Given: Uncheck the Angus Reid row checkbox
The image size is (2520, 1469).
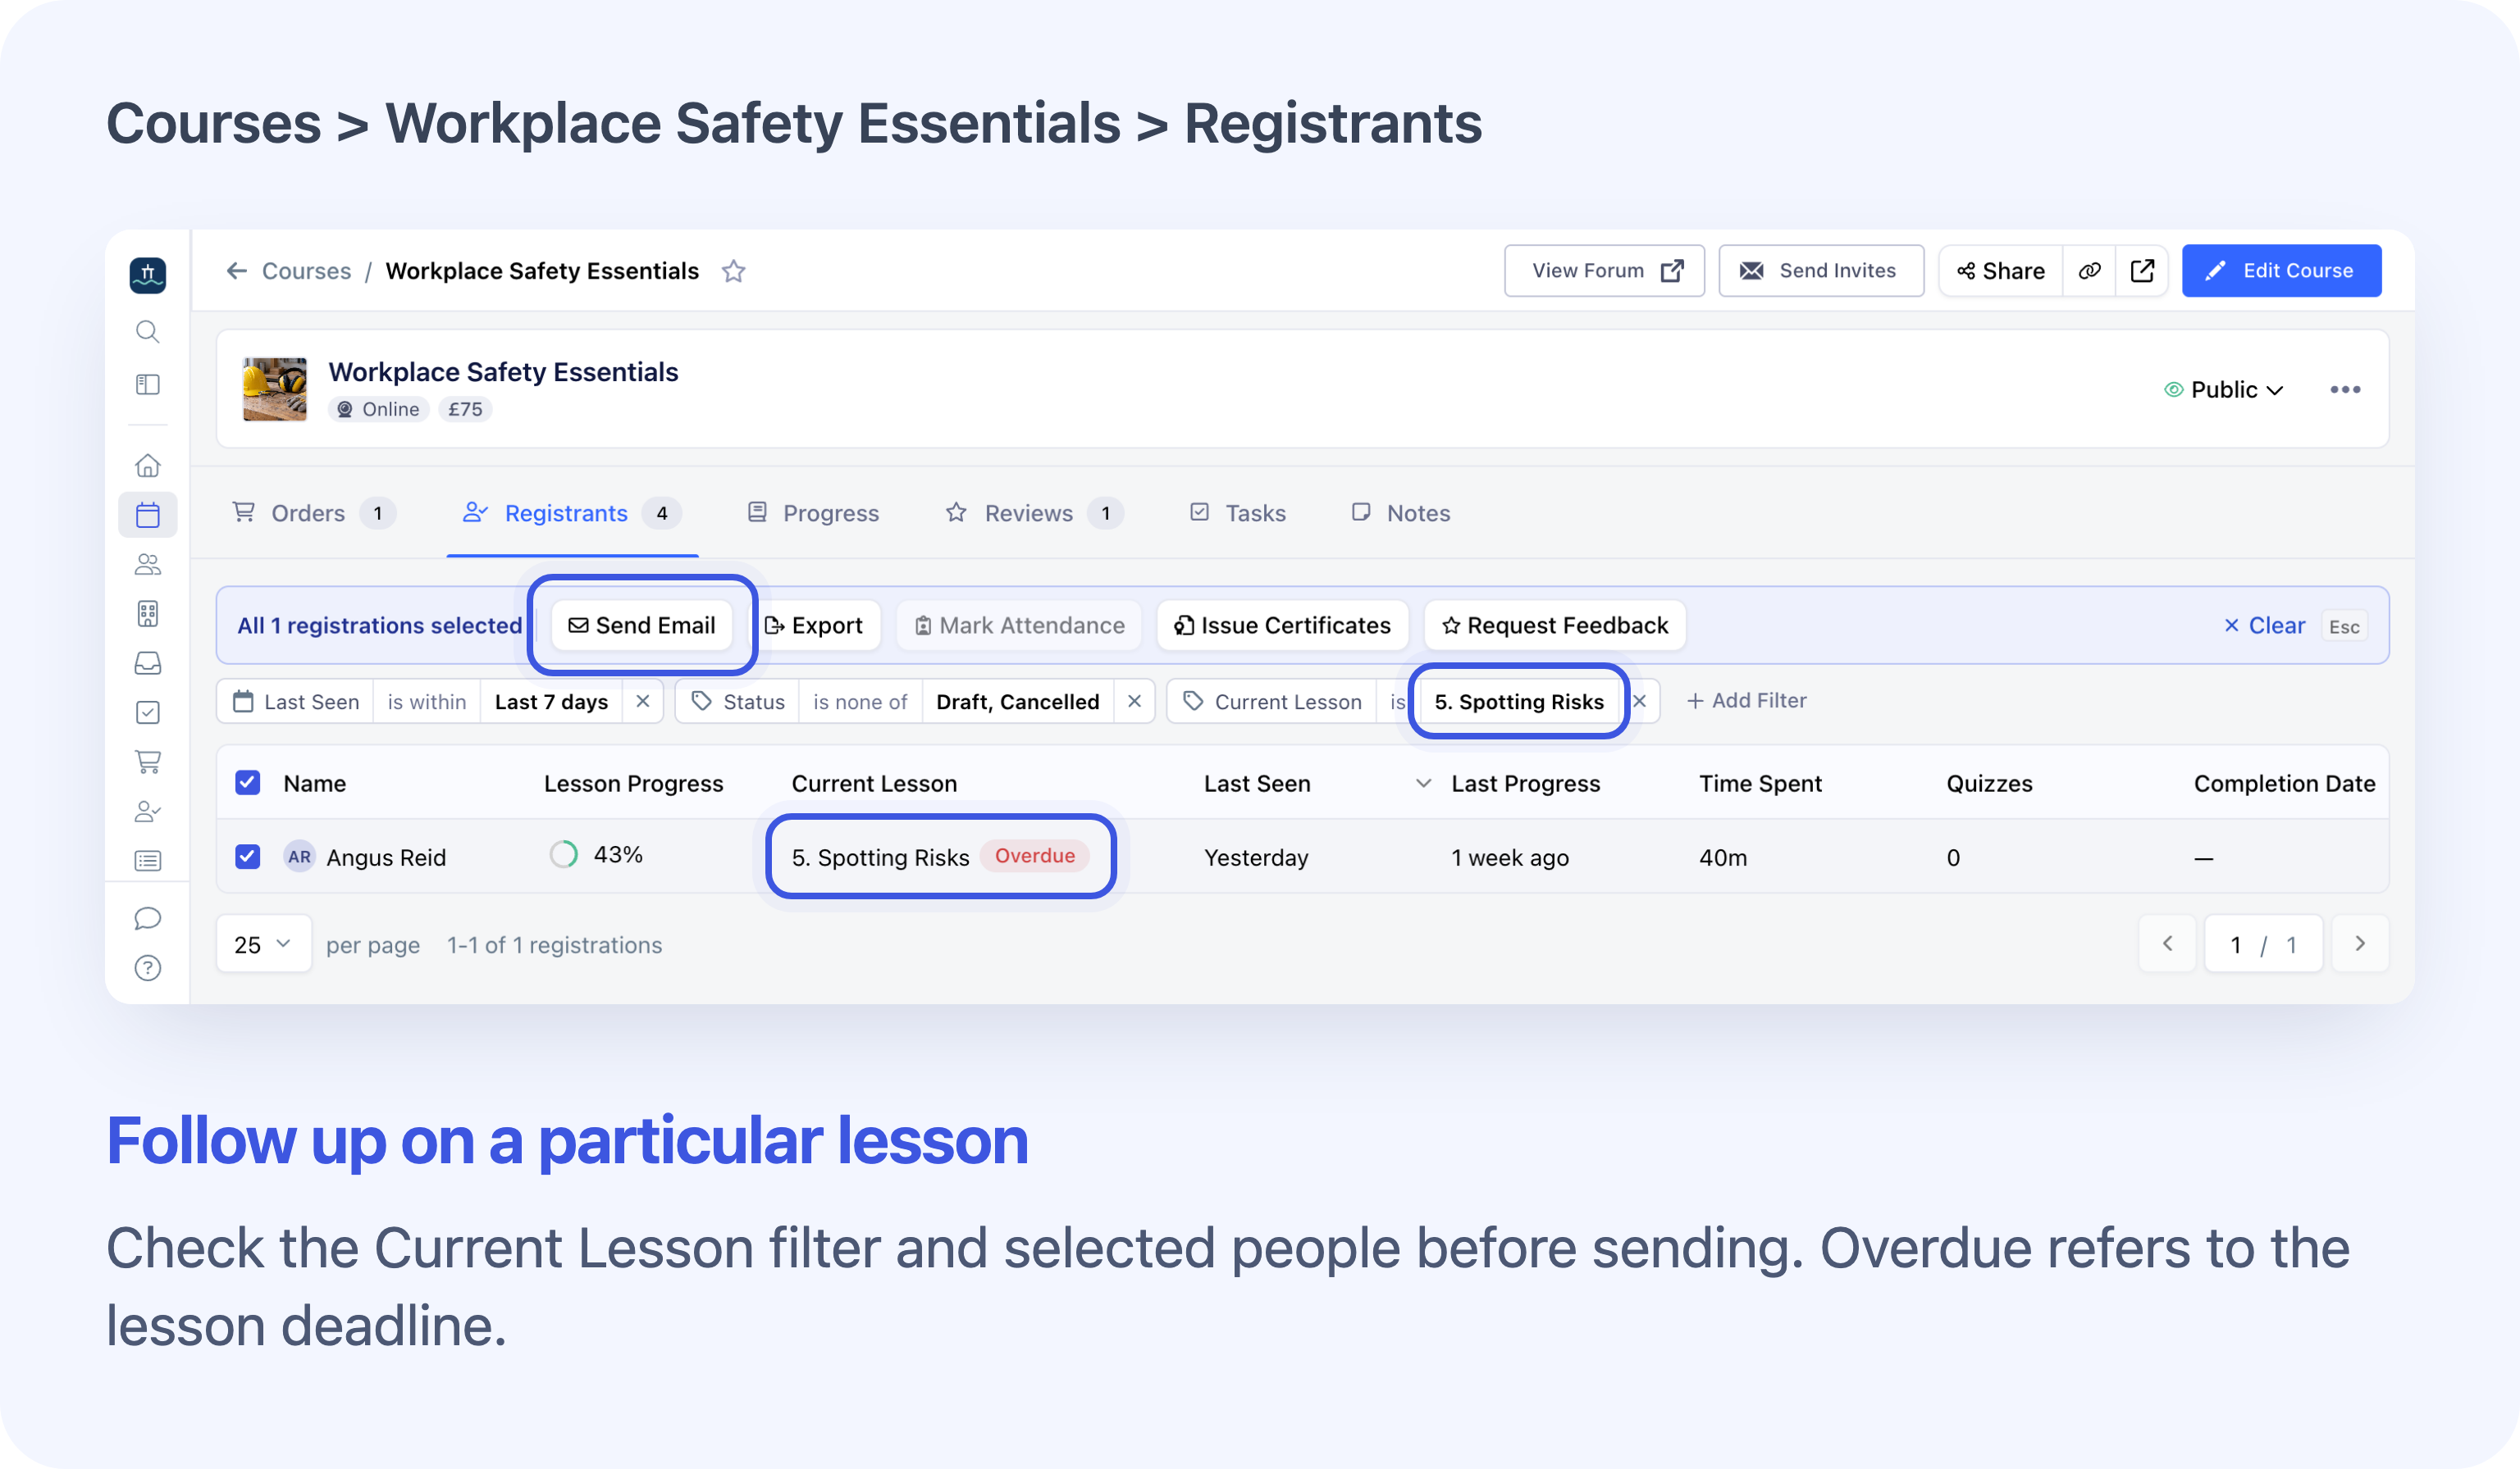Looking at the screenshot, I should [247, 857].
